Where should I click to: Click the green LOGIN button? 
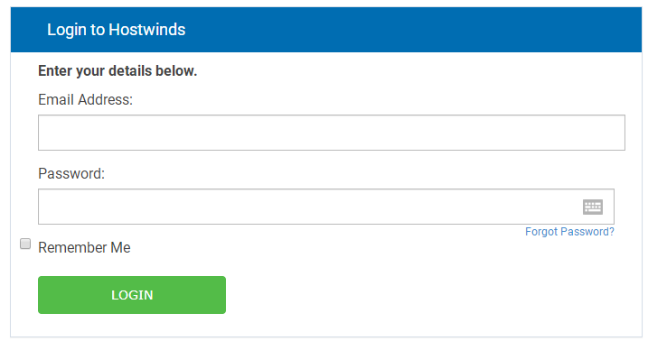coord(132,295)
